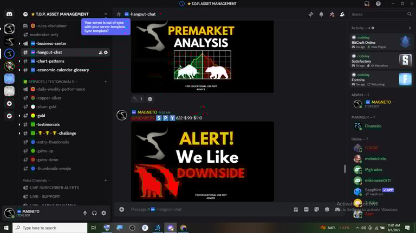The width and height of the screenshot is (416, 233).
Task: Click the chat scrollbar thumb
Action: coord(345,169)
